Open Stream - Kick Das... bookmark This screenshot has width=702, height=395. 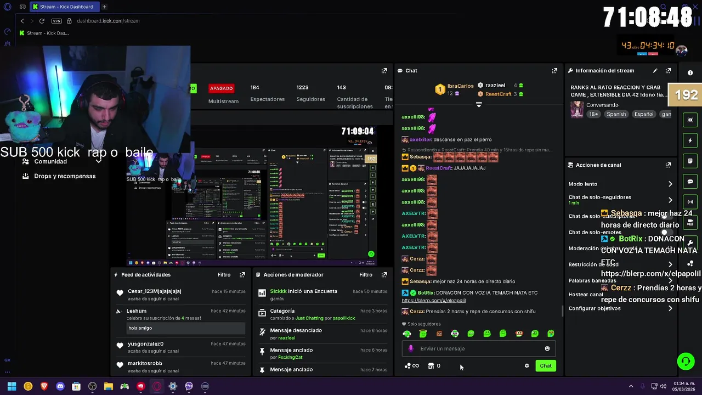click(44, 33)
